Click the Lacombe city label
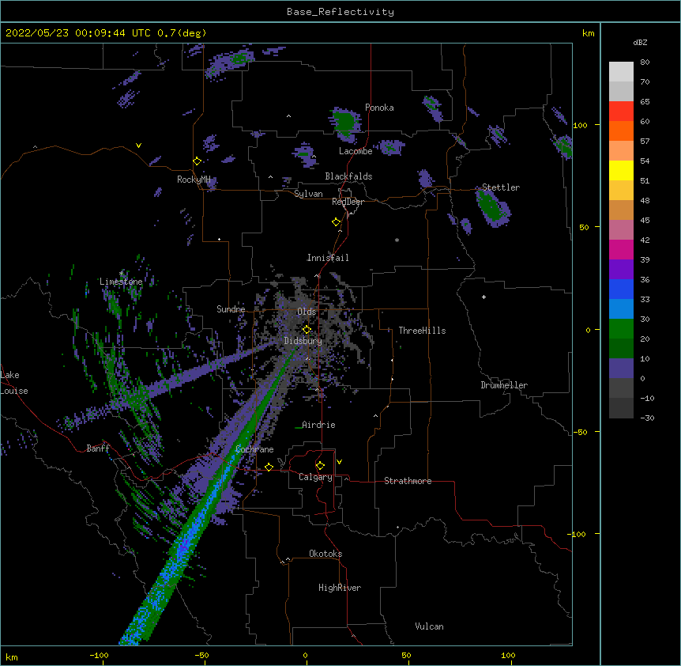 (356, 151)
